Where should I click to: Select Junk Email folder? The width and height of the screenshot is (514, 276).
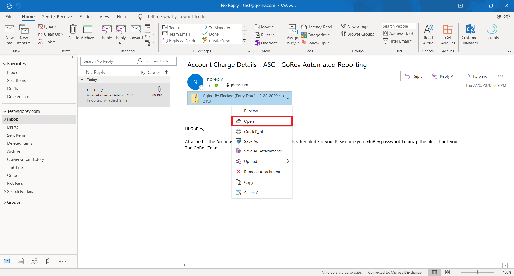coord(16,167)
